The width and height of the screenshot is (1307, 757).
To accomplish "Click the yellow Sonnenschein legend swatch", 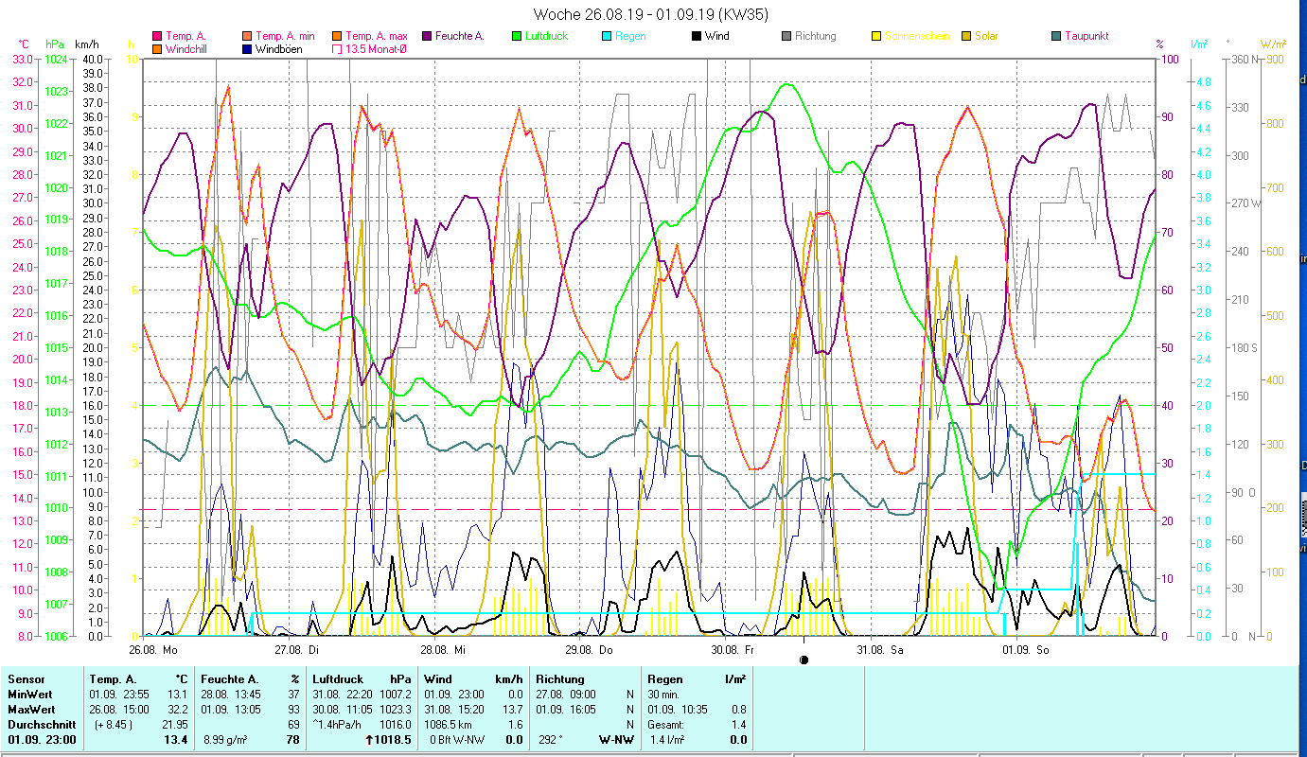I will coord(877,36).
